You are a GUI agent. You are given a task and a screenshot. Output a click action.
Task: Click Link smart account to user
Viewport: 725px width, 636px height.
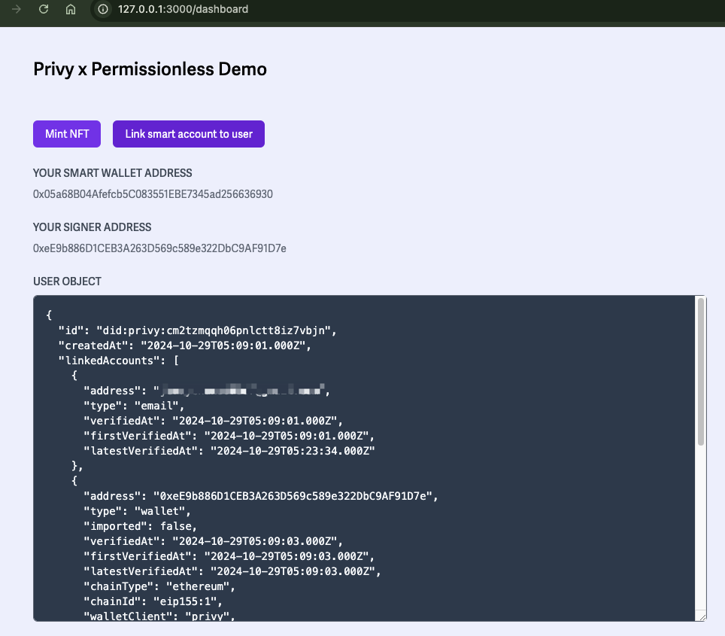click(189, 134)
